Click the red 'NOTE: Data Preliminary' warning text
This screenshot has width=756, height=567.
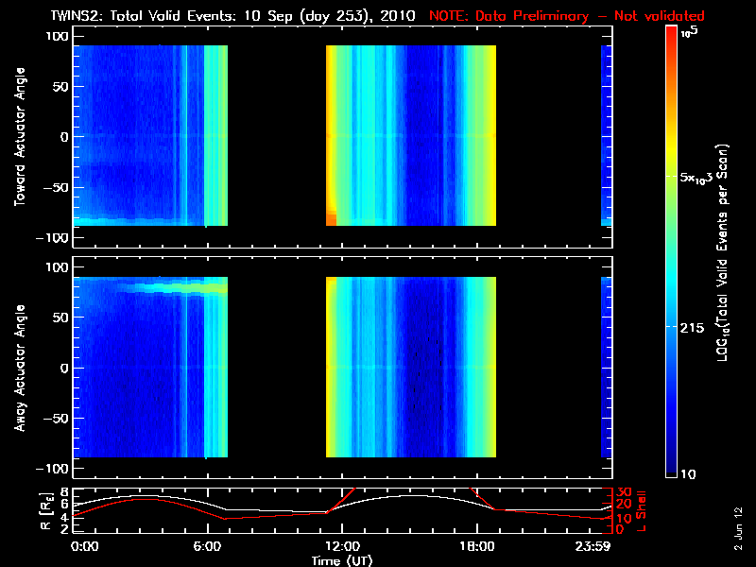tap(508, 16)
